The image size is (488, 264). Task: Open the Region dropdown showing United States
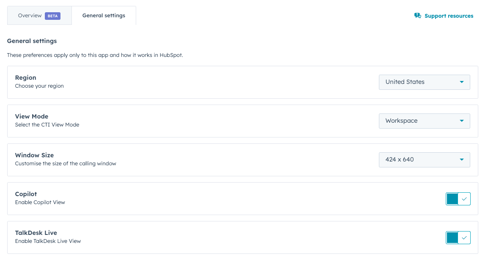[424, 82]
